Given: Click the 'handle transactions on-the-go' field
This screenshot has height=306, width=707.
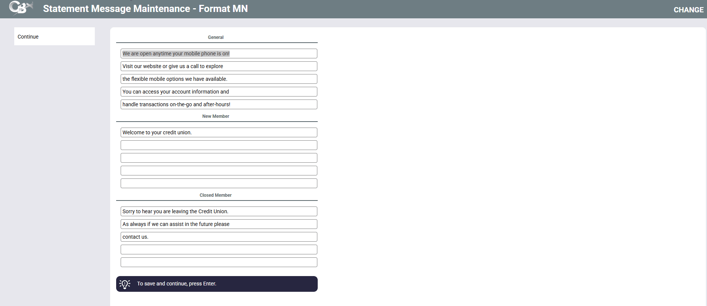Looking at the screenshot, I should [219, 104].
